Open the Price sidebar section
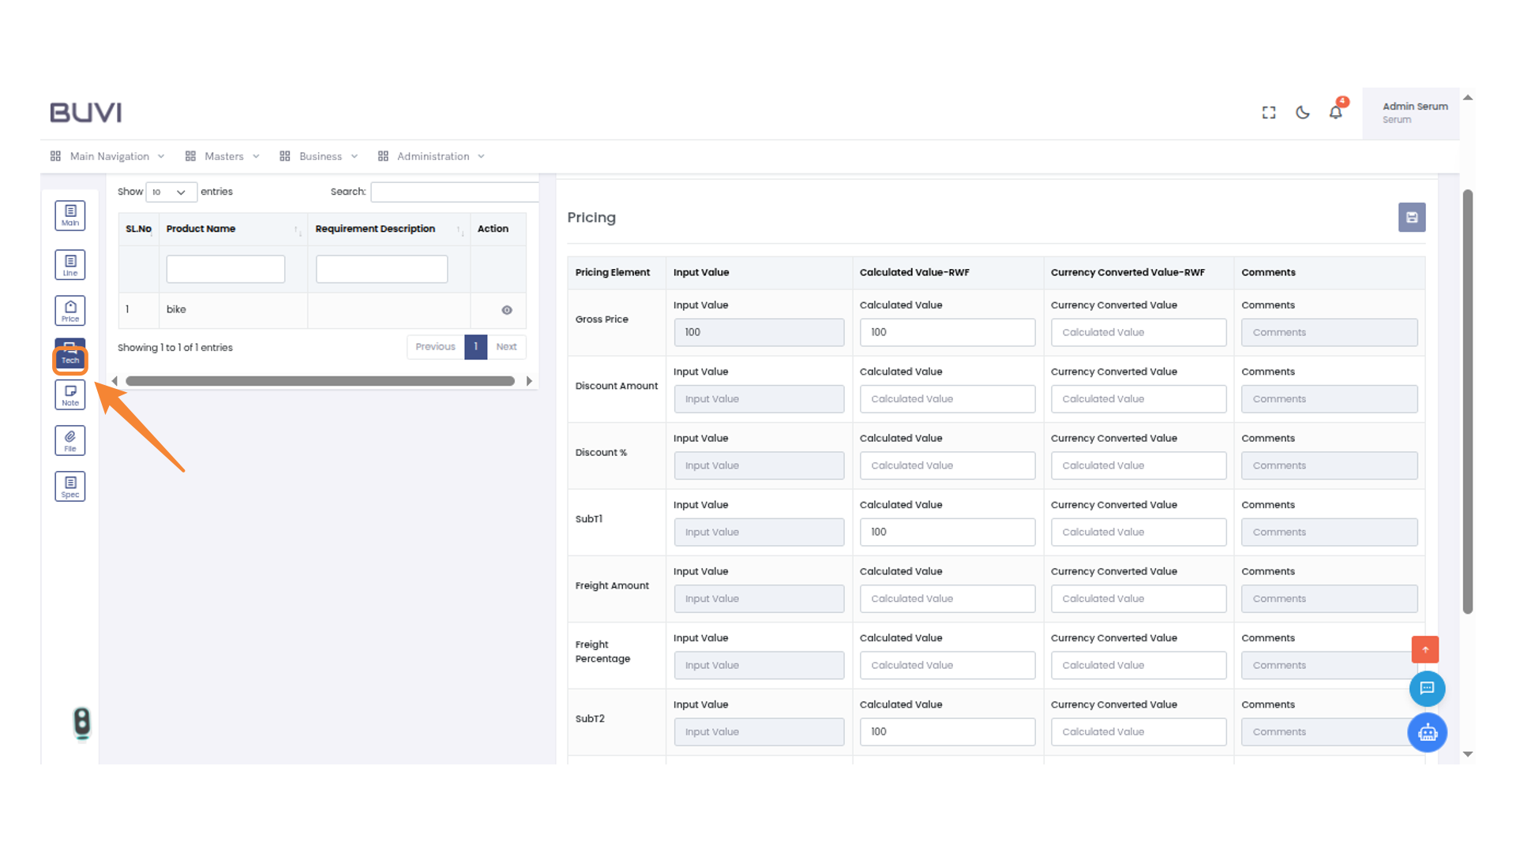Image resolution: width=1516 pixels, height=852 pixels. tap(70, 311)
